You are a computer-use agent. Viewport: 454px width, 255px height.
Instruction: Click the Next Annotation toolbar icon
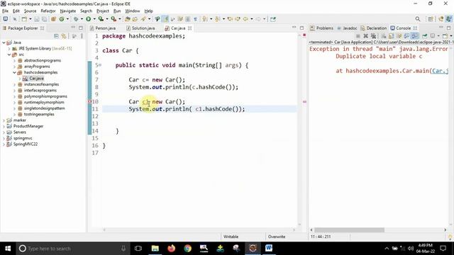tap(205, 19)
